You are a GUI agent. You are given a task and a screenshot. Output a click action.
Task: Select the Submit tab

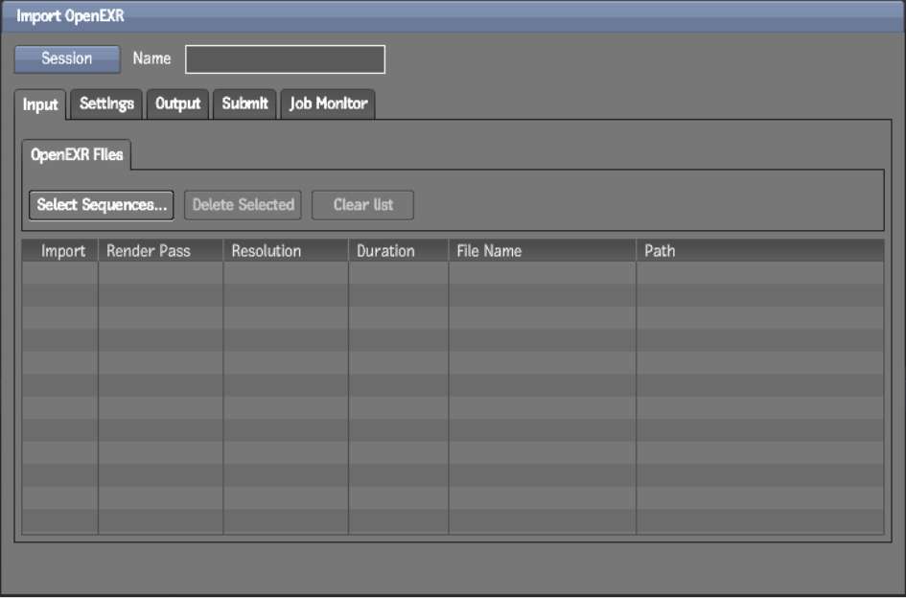tap(244, 103)
